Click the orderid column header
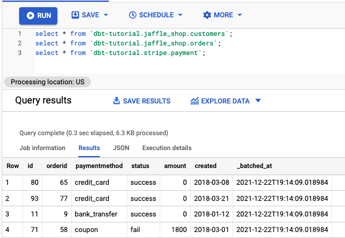The width and height of the screenshot is (345, 238). 57,166
